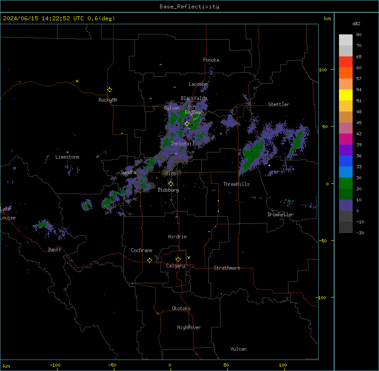The height and width of the screenshot is (371, 379).
Task: Click the Sylvan label
Action: pos(171,108)
